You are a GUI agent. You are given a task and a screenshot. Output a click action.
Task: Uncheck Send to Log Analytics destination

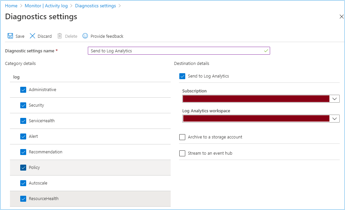pyautogui.click(x=182, y=76)
